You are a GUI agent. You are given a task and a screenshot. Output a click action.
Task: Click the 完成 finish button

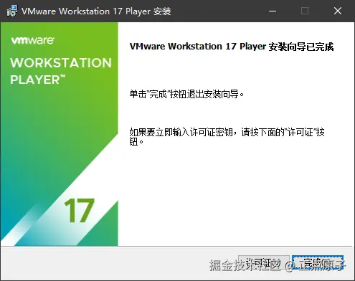[x=318, y=263]
